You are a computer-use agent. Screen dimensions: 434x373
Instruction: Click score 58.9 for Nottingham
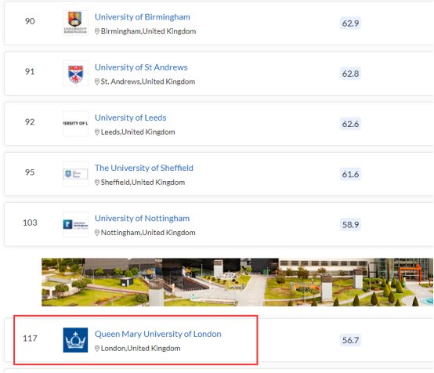tap(350, 225)
